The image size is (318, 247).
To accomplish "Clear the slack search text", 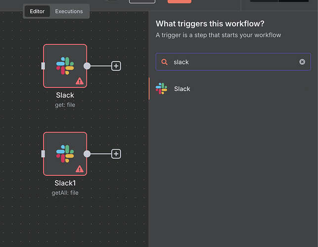I will click(302, 62).
